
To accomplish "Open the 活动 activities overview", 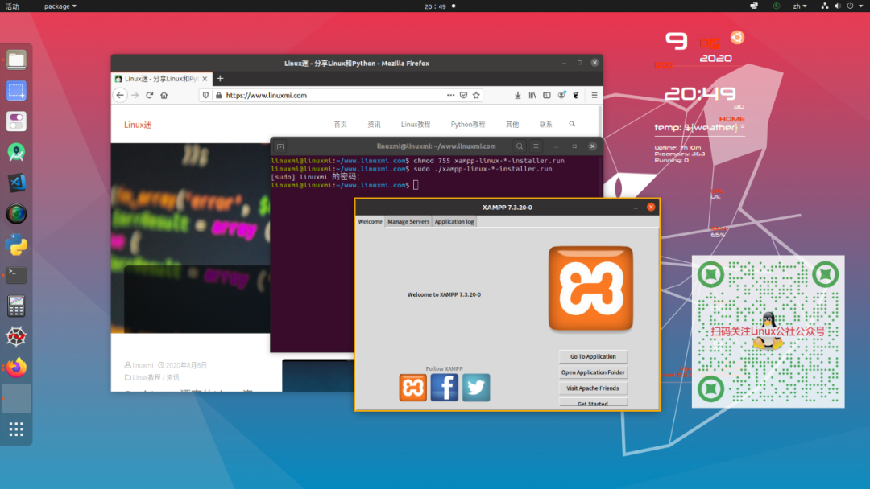I will 12,6.
